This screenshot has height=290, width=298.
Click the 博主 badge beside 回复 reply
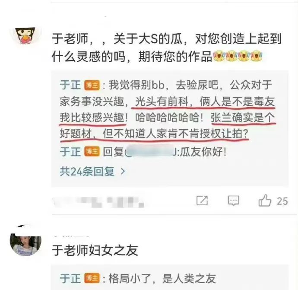pyautogui.click(x=92, y=152)
